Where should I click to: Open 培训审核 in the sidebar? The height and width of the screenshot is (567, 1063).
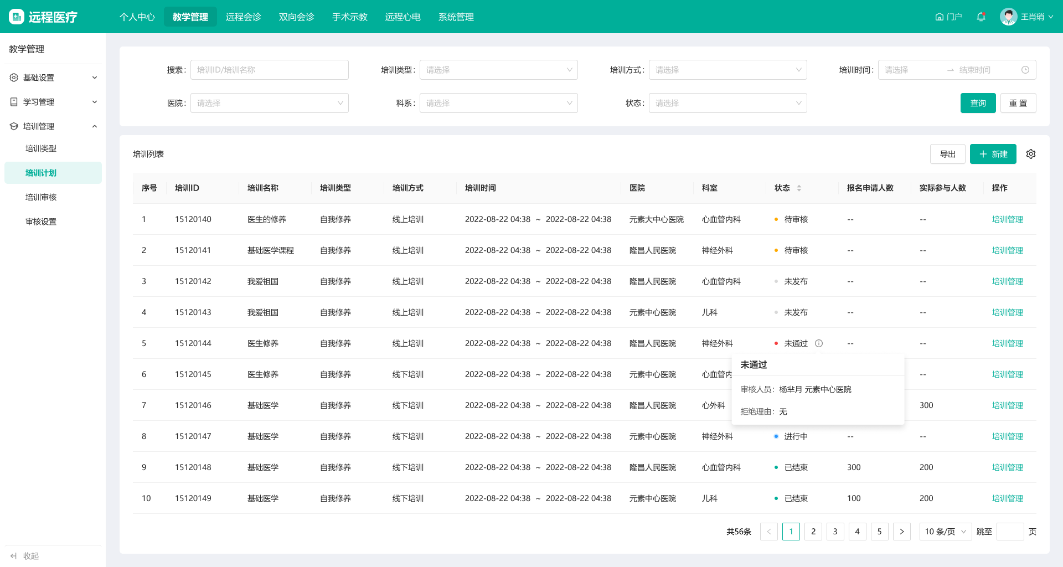(x=41, y=197)
